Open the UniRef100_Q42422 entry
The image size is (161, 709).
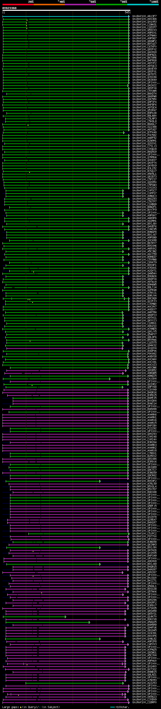click(x=144, y=85)
